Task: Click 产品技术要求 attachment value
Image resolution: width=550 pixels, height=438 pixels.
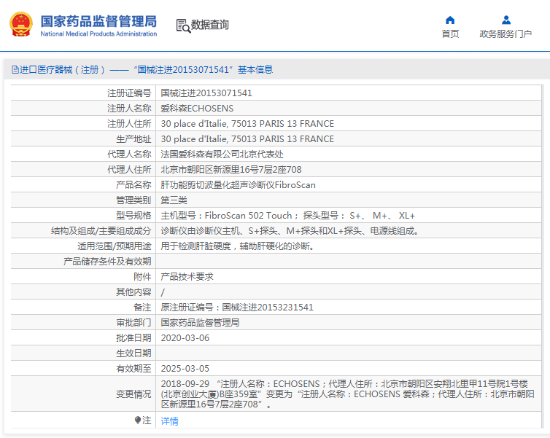Action: tap(187, 277)
